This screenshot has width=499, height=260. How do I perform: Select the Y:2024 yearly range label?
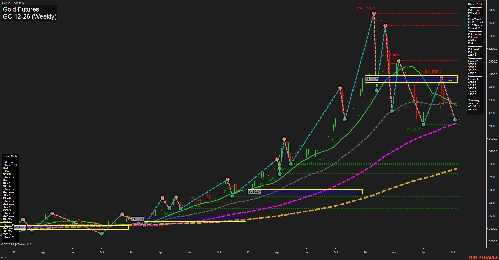tap(137, 219)
